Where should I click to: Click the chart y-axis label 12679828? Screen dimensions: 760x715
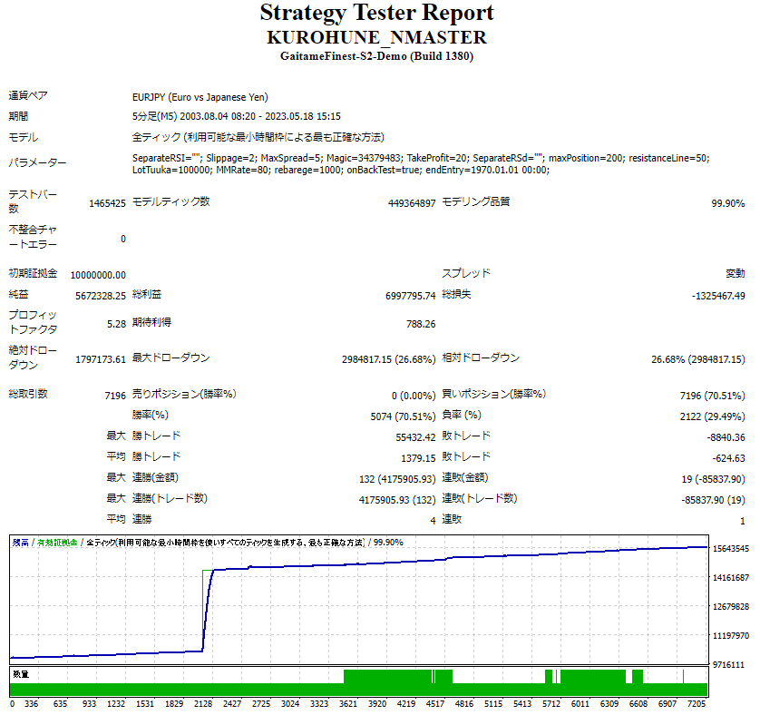[731, 607]
